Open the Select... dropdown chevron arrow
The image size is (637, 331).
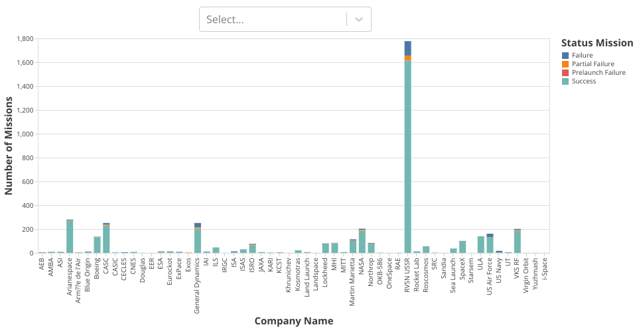(359, 19)
